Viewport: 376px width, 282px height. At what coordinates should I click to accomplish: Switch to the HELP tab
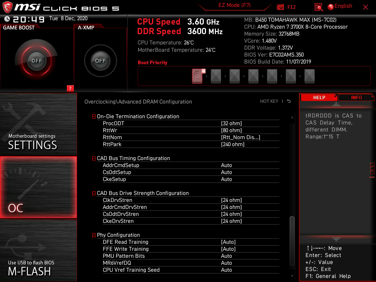tap(319, 97)
